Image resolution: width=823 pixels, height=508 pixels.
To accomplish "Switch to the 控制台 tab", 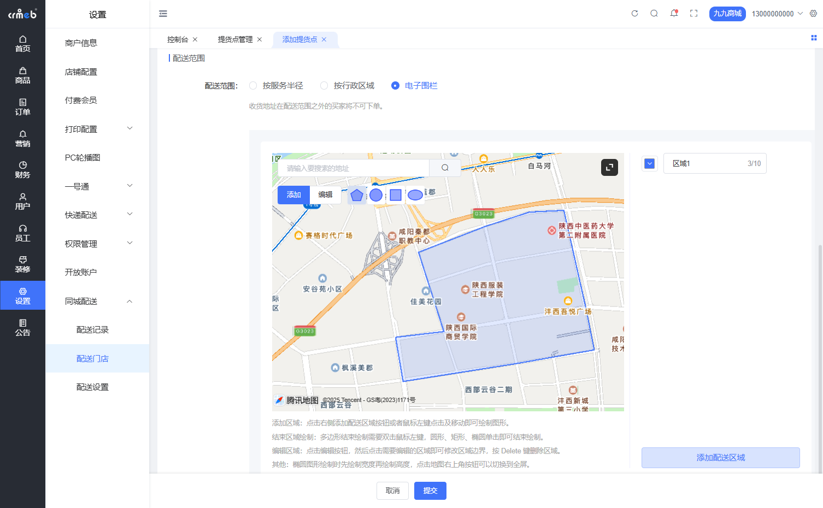I will (x=178, y=39).
